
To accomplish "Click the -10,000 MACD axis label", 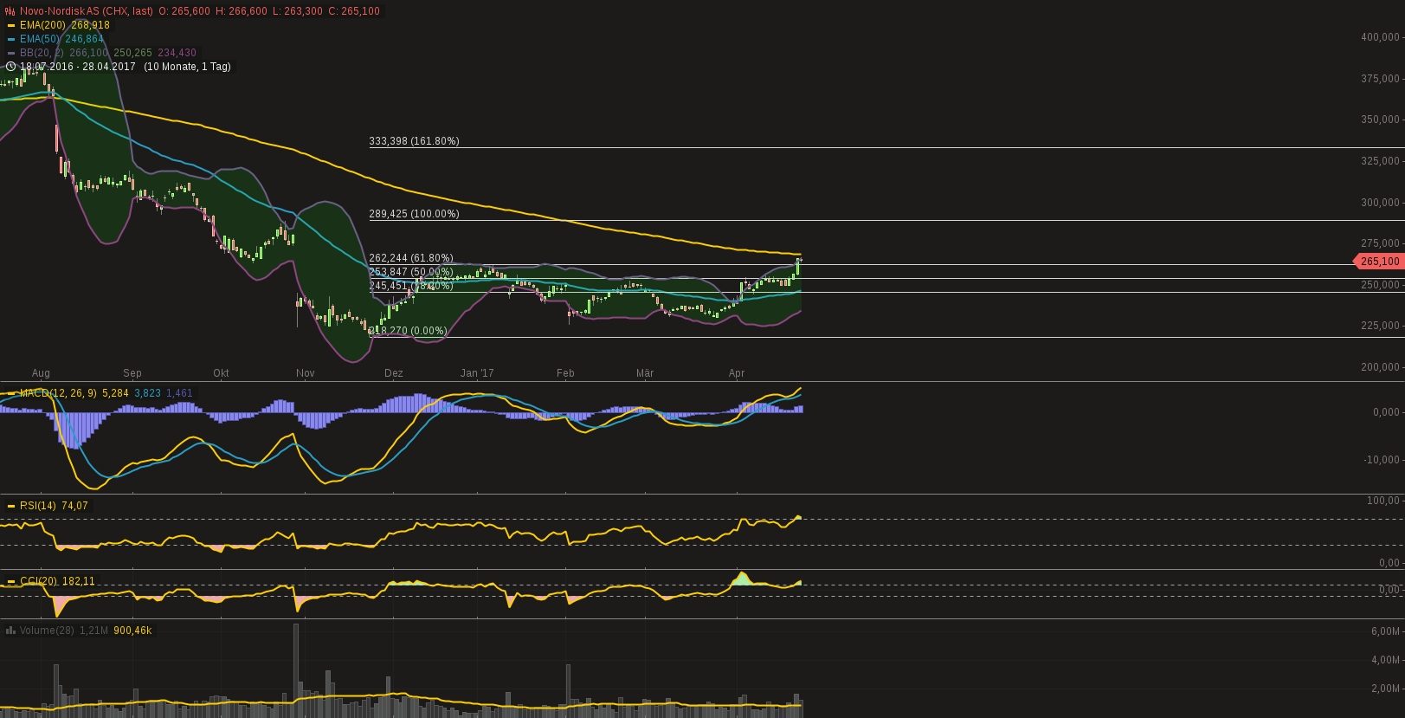I will [x=1382, y=460].
